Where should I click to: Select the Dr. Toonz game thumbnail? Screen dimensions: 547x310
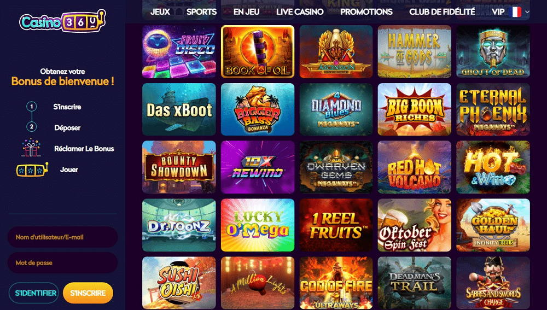pos(179,225)
